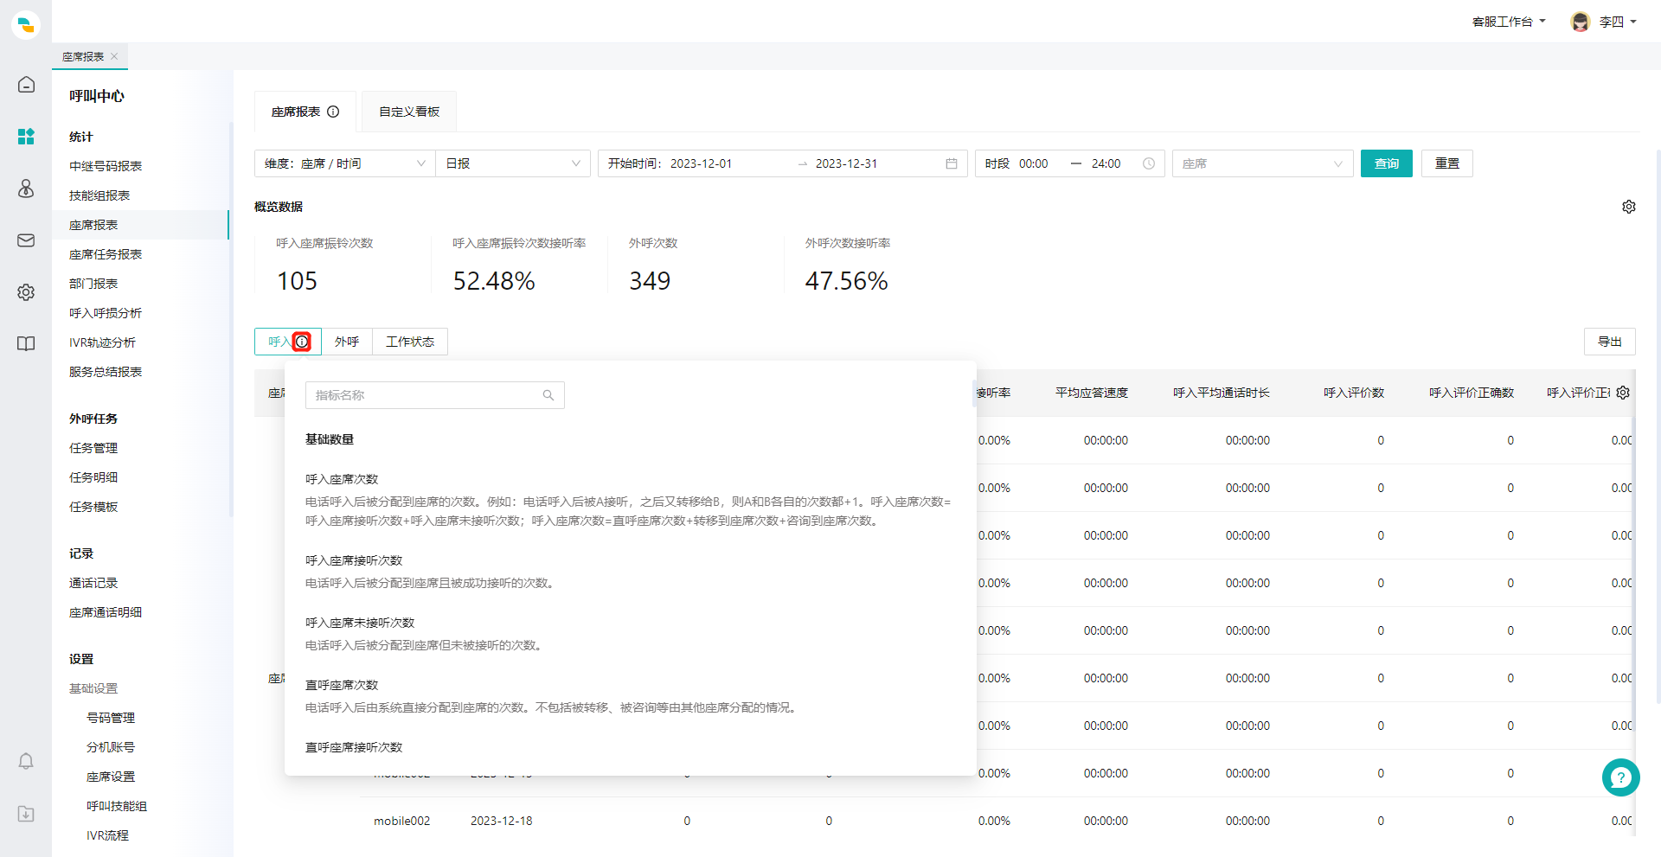Switch to 外呼 tab
Screen dimensions: 1661x857
point(347,342)
